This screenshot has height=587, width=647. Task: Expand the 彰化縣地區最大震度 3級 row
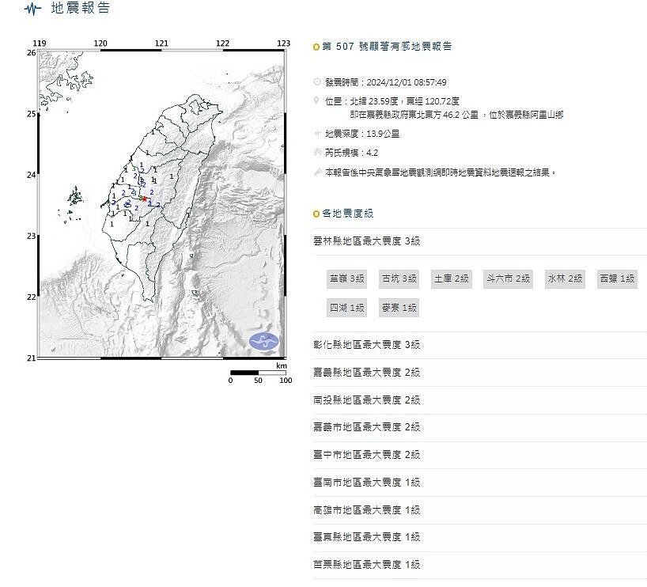tap(367, 344)
